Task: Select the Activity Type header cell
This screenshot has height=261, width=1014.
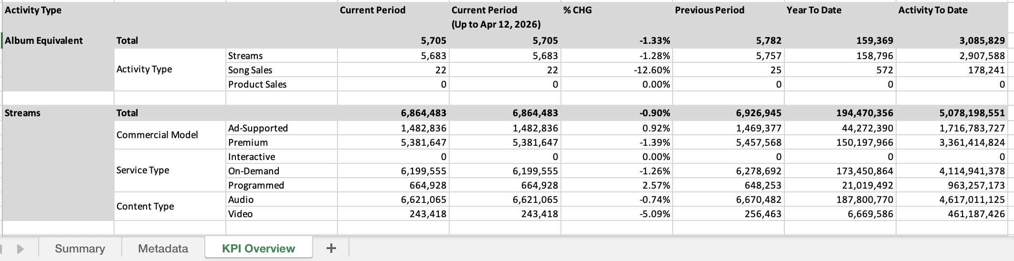Action: [33, 10]
